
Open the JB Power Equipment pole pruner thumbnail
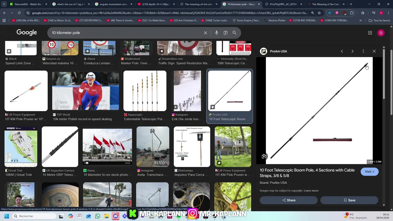click(26, 91)
